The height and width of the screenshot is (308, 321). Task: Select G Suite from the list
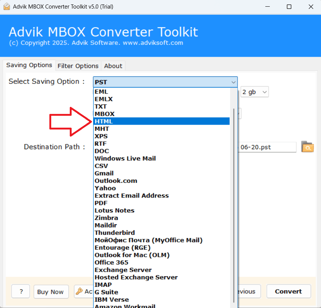coord(161,292)
